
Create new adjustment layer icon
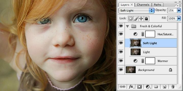tap(148, 87)
